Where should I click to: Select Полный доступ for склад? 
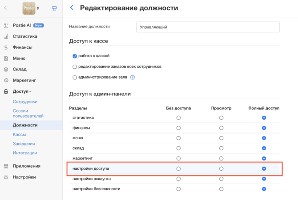coord(264,148)
